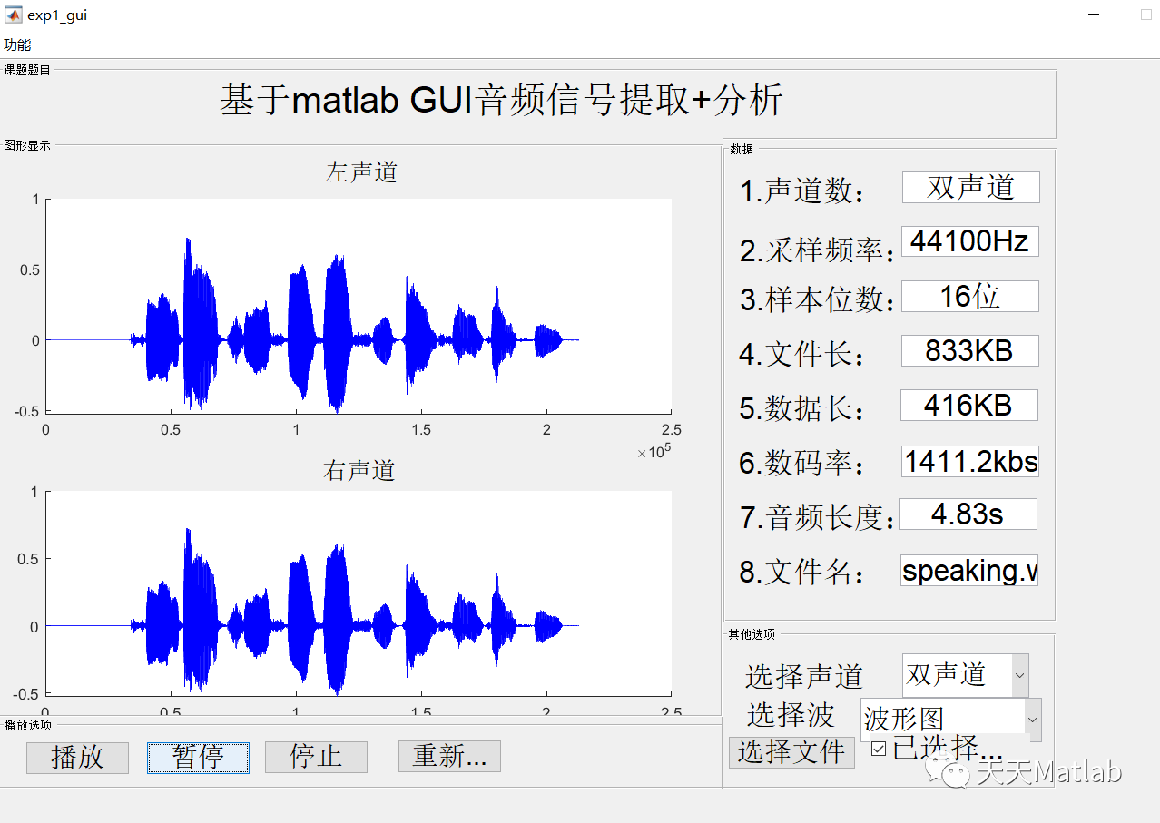
Task: Click the 右声道 waveform plot
Action: click(x=359, y=594)
